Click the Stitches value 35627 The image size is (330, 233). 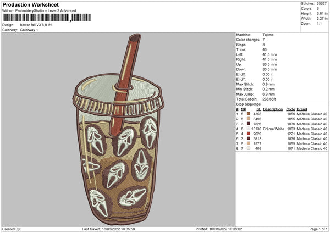click(322, 4)
